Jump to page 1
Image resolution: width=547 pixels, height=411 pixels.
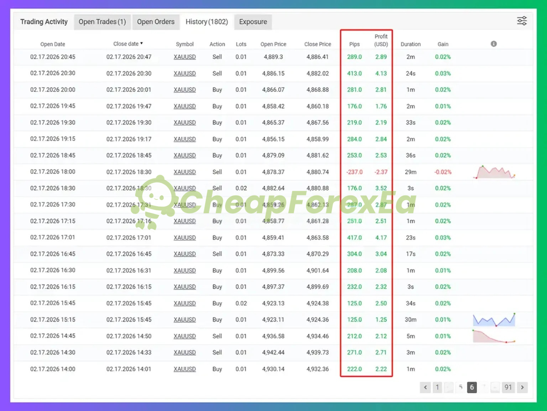[x=437, y=387]
